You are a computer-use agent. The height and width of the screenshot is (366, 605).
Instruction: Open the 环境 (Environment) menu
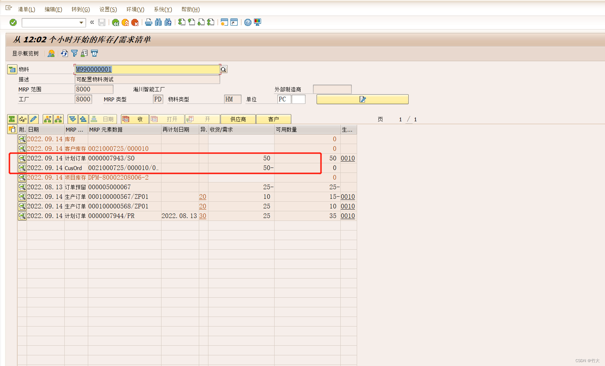pos(134,9)
